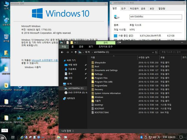Select the Windows folder row
The height and width of the screenshot is (140, 187).
click(99, 97)
